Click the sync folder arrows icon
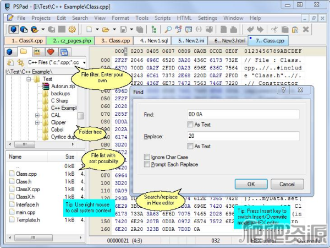This screenshot has width=330, height=248. point(20,62)
